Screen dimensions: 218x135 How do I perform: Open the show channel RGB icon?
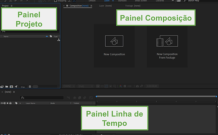[120, 86]
